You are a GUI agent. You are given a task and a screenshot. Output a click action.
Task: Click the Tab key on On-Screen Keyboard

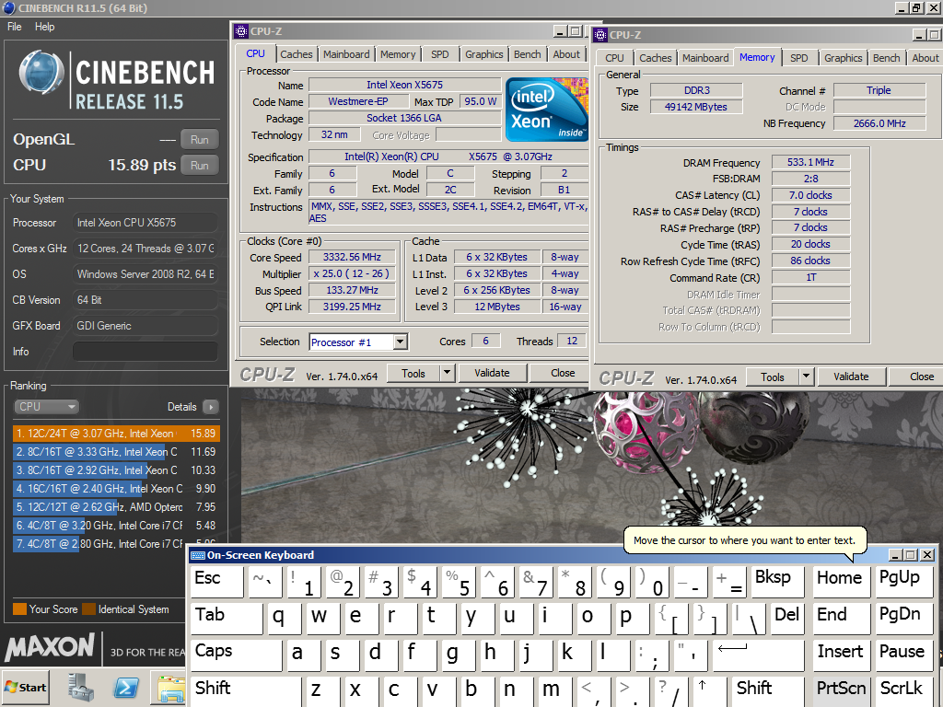(227, 618)
